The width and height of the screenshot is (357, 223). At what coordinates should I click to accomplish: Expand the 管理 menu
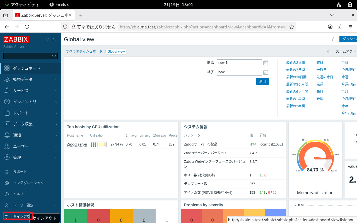click(x=30, y=157)
